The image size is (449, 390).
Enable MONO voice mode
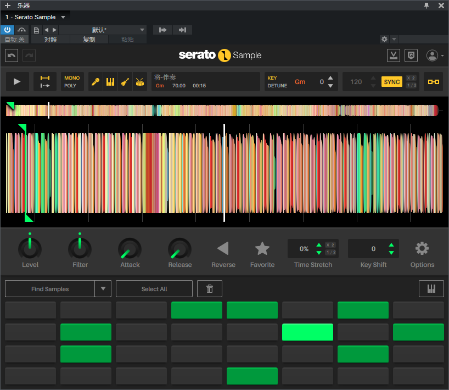pyautogui.click(x=72, y=78)
